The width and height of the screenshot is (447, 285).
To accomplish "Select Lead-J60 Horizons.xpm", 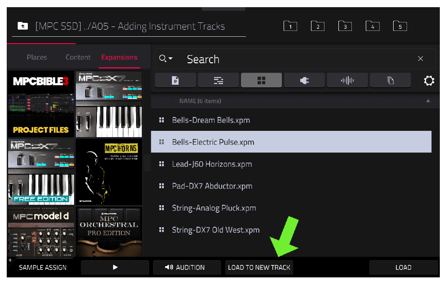I will 291,164.
